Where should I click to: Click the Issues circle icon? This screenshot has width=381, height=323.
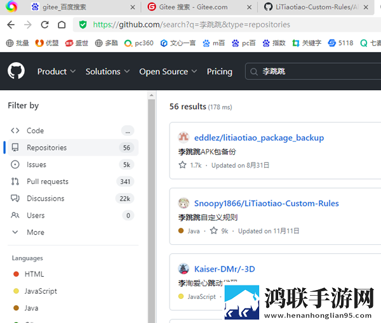tap(15, 164)
